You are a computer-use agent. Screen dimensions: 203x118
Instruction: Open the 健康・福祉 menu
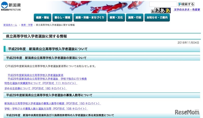(x=42, y=18)
